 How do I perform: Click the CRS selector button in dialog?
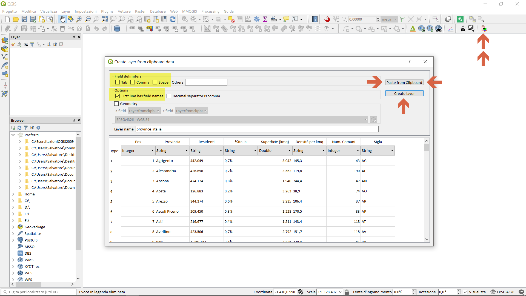(373, 119)
